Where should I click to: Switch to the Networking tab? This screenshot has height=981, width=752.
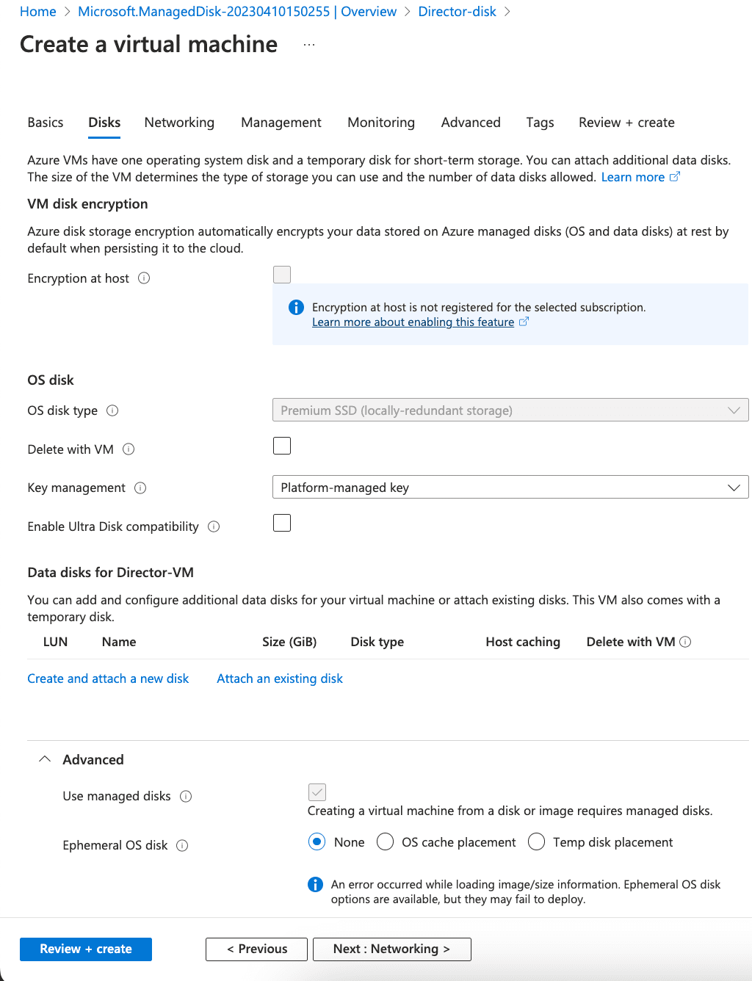click(x=179, y=123)
